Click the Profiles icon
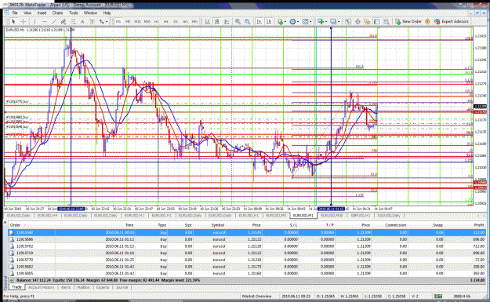 [x=333, y=22]
